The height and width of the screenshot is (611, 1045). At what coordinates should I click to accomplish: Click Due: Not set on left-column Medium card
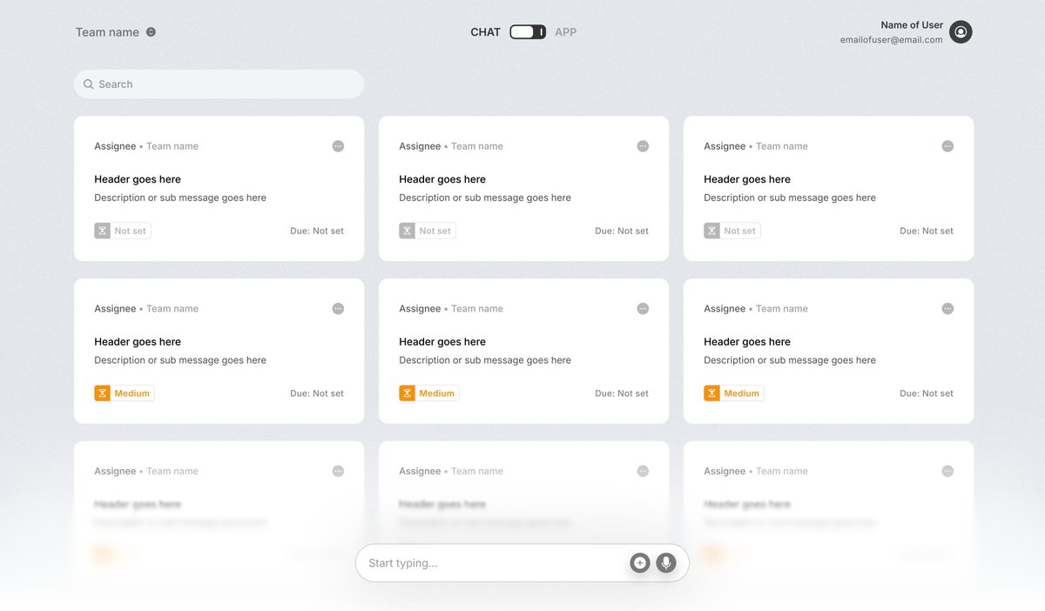coord(317,393)
